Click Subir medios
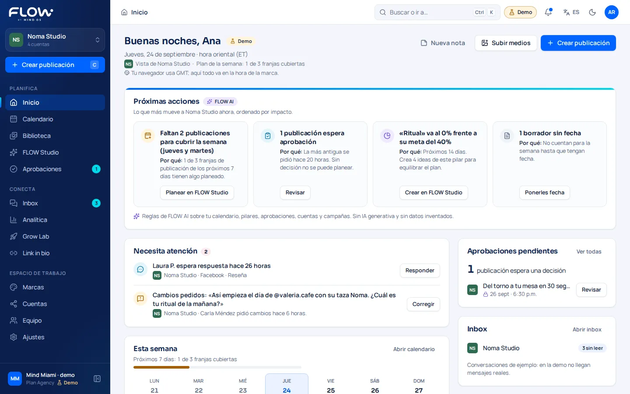Image resolution: width=630 pixels, height=394 pixels. pyautogui.click(x=506, y=43)
